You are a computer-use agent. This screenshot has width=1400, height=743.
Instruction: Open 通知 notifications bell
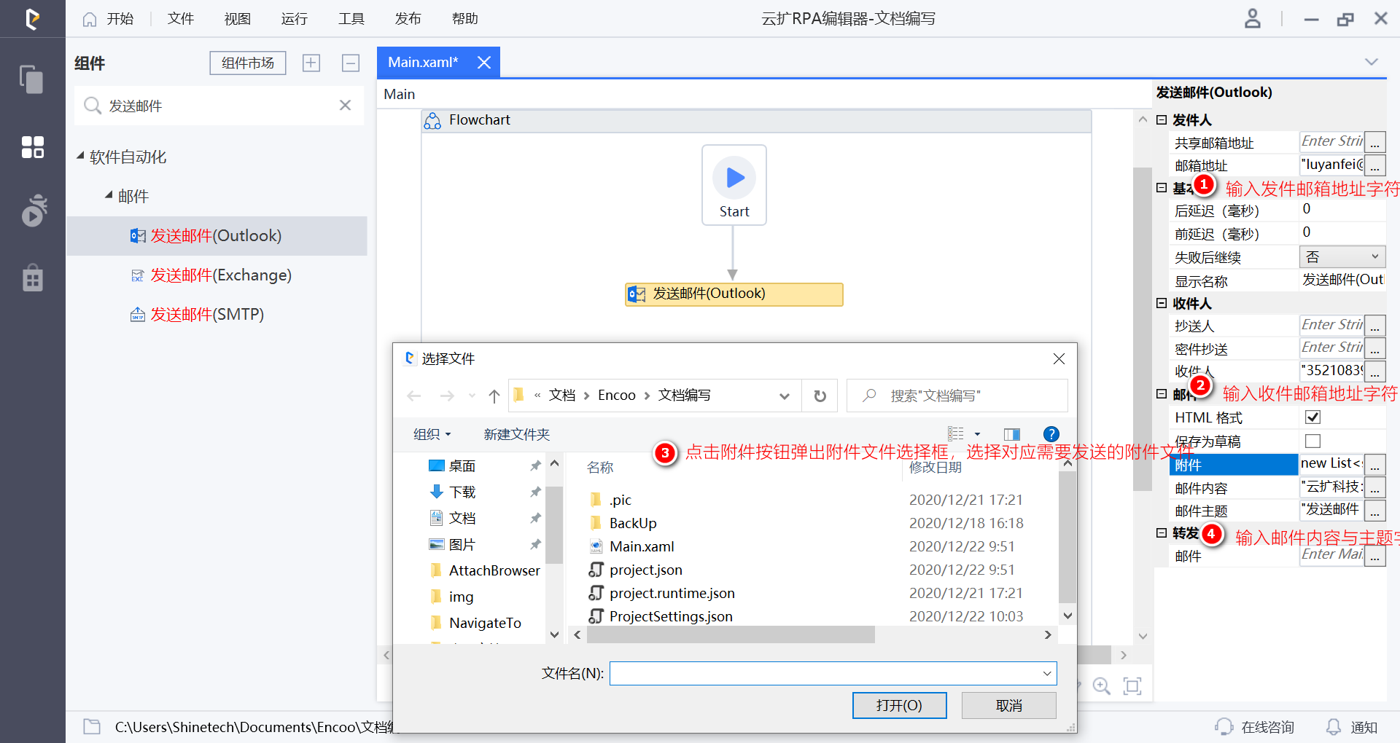click(1351, 727)
